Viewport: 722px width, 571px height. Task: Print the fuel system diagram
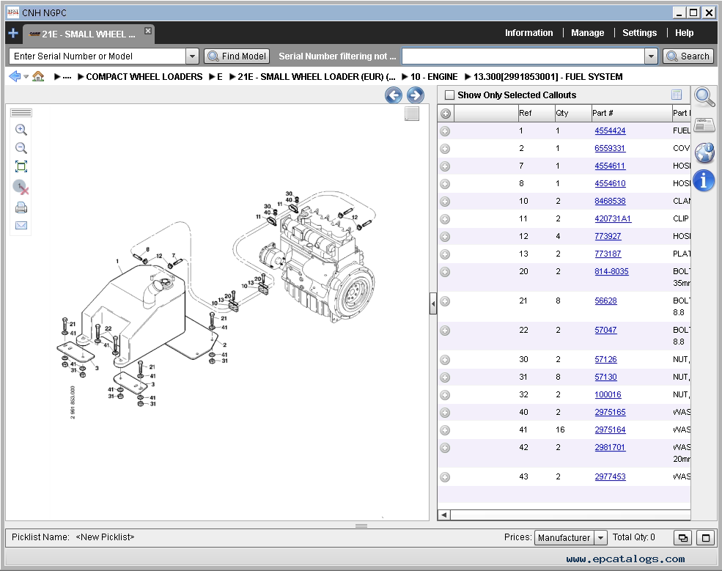21,207
